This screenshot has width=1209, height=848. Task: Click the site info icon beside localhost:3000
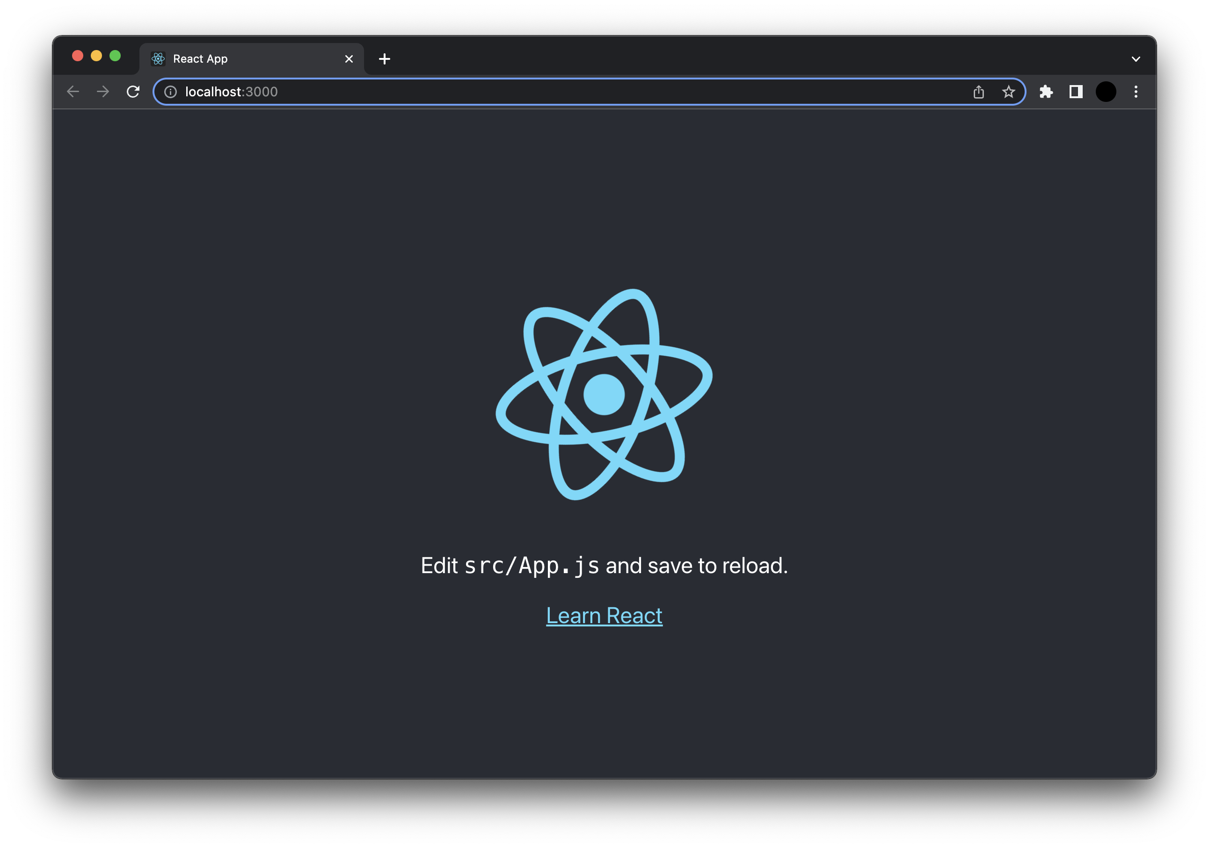click(171, 92)
